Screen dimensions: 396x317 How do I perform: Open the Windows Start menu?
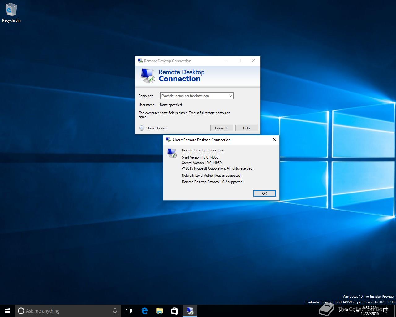pyautogui.click(x=7, y=311)
